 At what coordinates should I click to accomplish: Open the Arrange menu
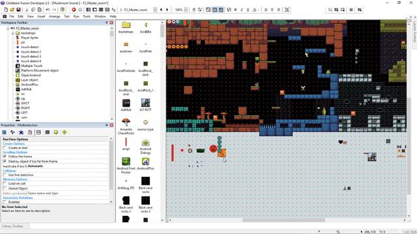pyautogui.click(x=55, y=16)
